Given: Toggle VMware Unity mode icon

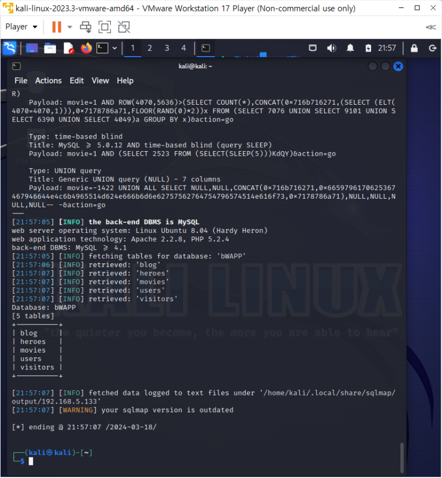Looking at the screenshot, I should [124, 27].
